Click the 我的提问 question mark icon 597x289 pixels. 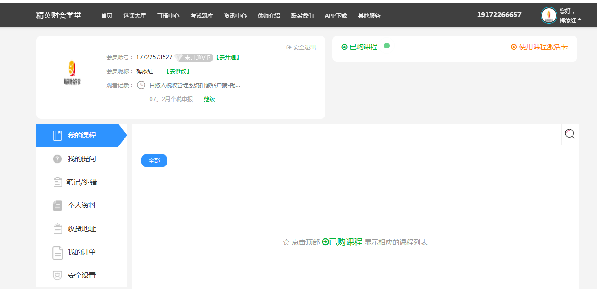[x=57, y=159]
